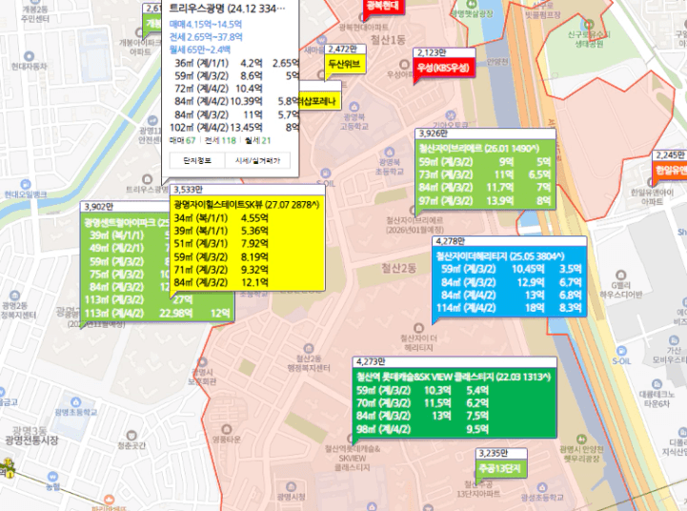Select the 광복현대 red marker
The image size is (687, 511).
point(383,6)
